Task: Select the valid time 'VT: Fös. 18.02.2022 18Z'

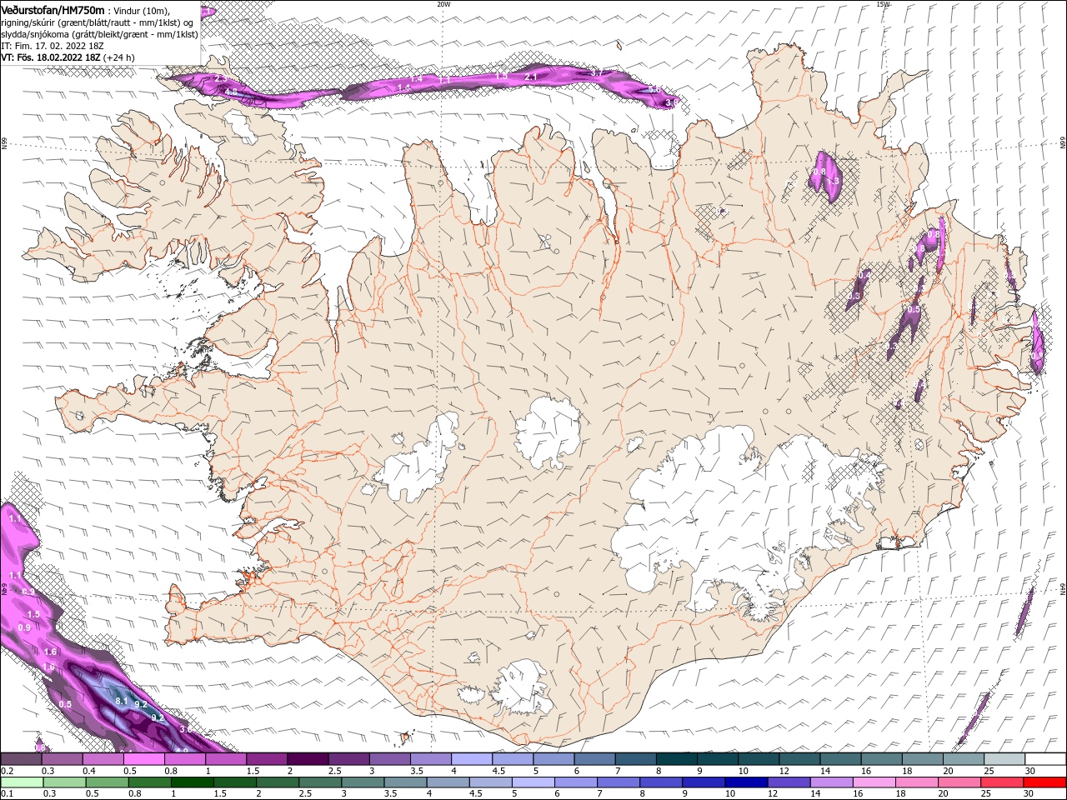Action: click(50, 57)
